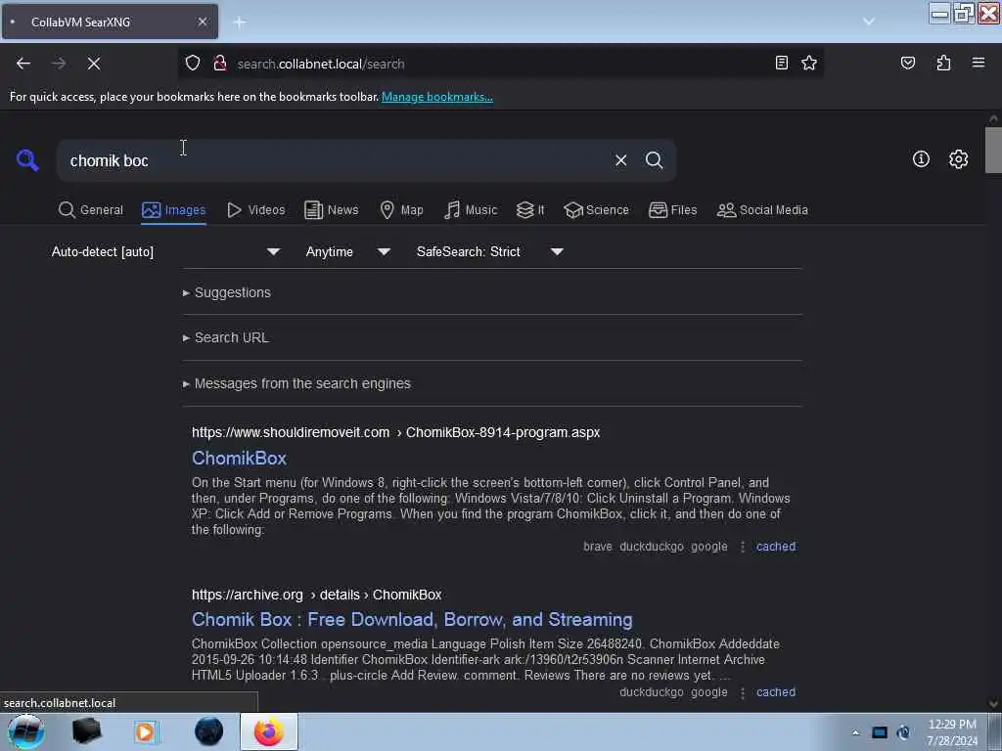Open the Windows Start orb

25,731
